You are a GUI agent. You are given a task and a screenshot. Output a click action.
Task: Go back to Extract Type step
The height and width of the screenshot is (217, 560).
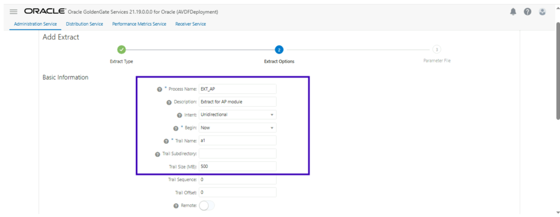pyautogui.click(x=121, y=49)
